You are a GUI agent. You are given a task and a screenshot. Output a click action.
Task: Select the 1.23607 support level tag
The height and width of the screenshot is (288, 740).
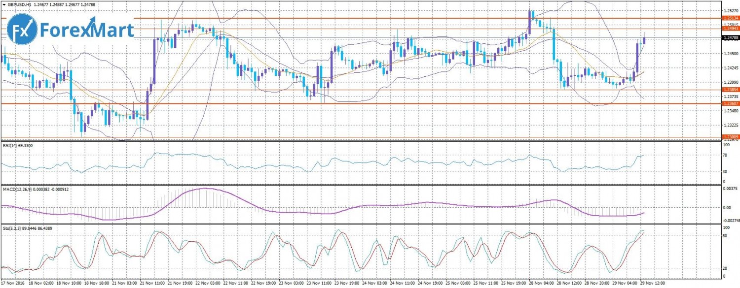coord(730,103)
